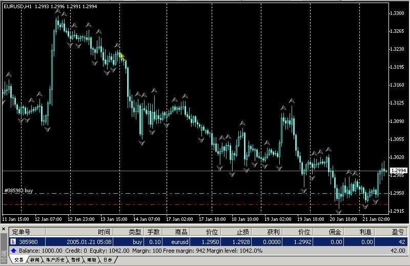Open the 邮箱 tab

(x=91, y=260)
